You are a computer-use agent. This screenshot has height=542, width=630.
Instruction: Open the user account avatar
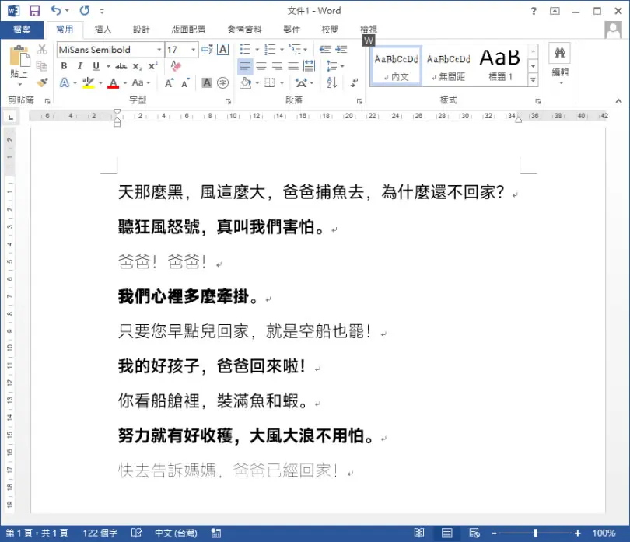coord(613,30)
